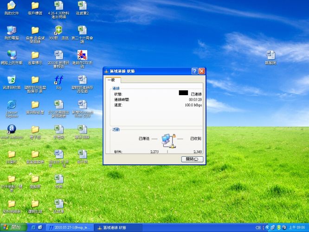Screen dimensions: 309x232
Task: Click the 2,349 received packets value
Action: 198,152
